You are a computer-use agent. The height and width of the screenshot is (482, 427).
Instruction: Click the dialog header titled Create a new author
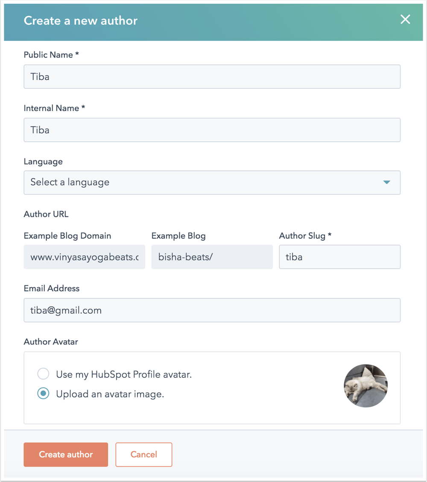click(x=81, y=20)
